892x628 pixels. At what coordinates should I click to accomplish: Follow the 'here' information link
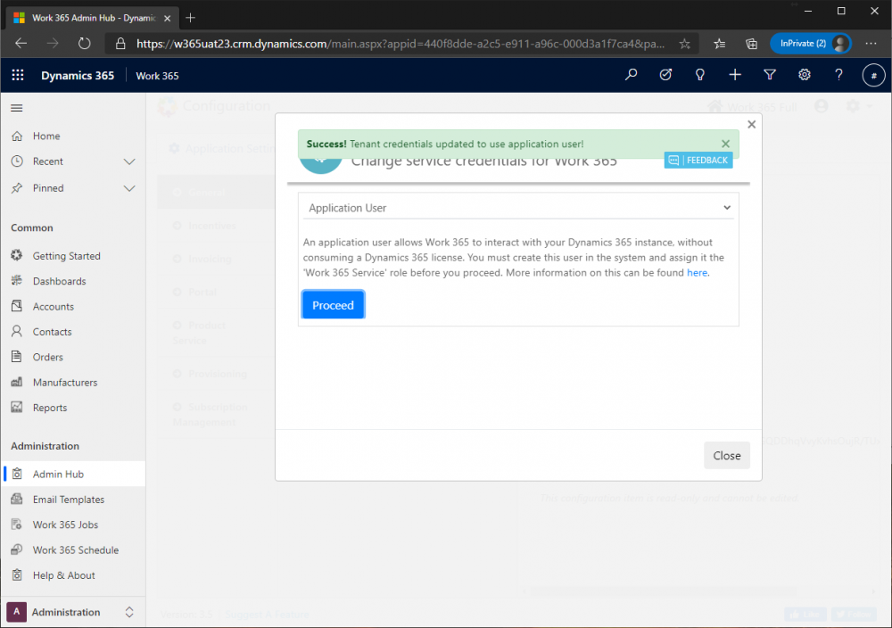[697, 272]
